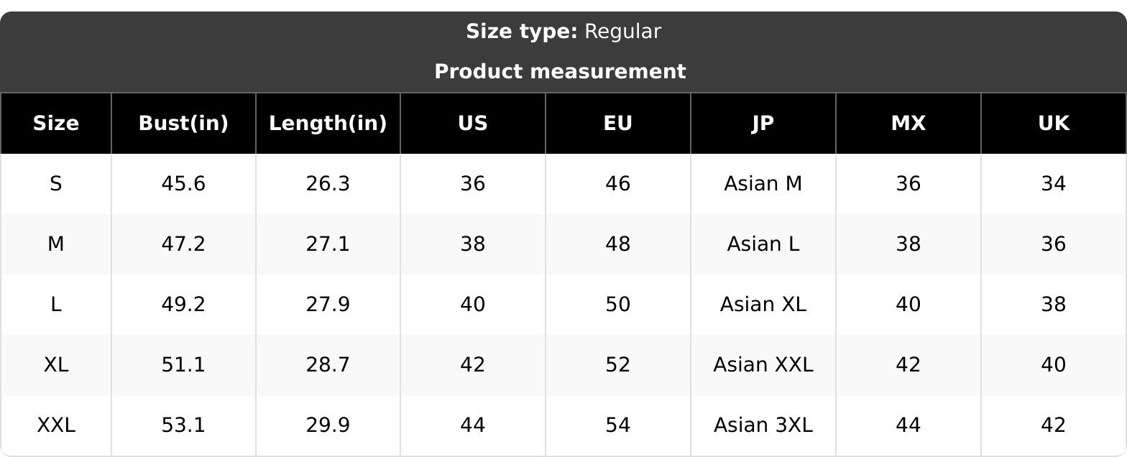Select the Asian L cell
The width and height of the screenshot is (1127, 457).
click(763, 244)
